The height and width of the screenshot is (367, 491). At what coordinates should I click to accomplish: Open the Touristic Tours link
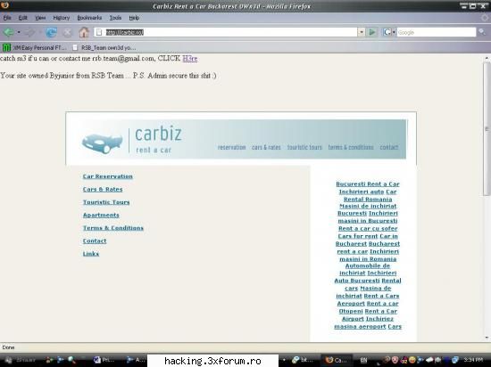pyautogui.click(x=106, y=202)
